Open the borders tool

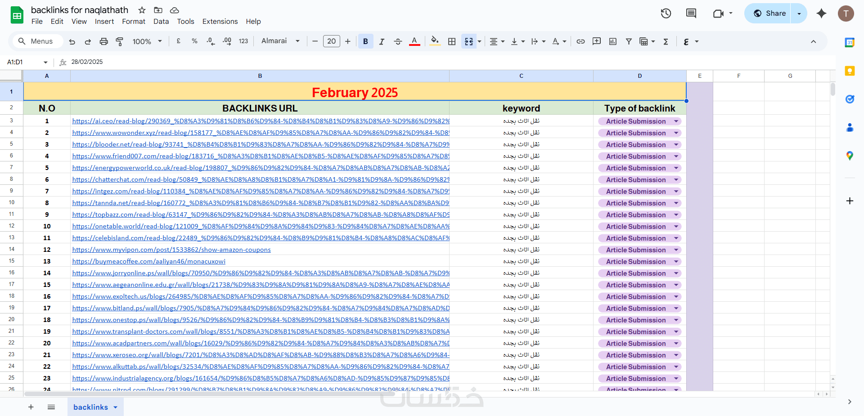(x=452, y=41)
